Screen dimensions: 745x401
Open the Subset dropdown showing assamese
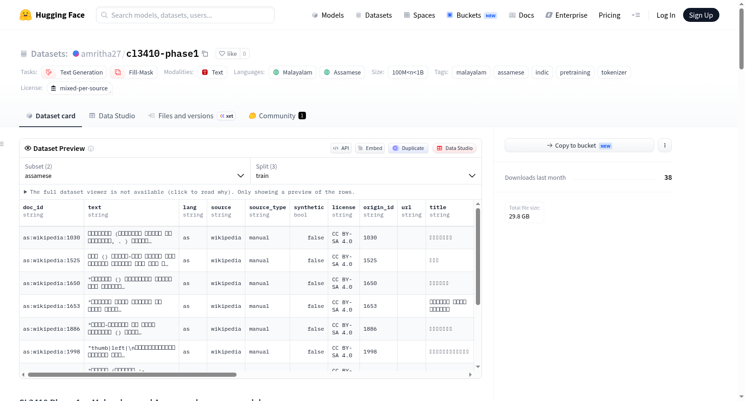coord(135,171)
